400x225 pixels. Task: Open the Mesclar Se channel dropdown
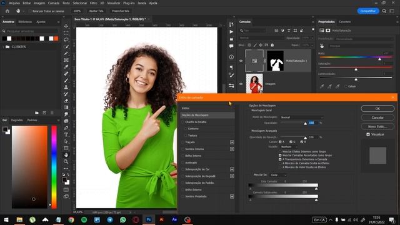(278, 175)
